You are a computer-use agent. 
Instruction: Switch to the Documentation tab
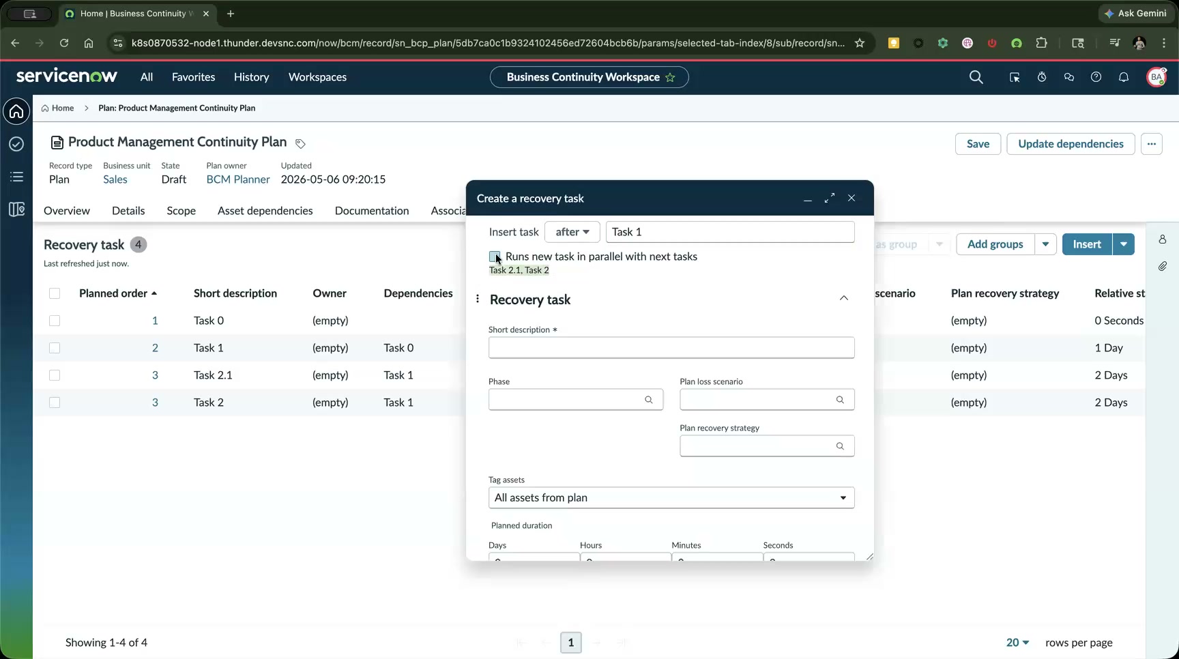click(372, 211)
